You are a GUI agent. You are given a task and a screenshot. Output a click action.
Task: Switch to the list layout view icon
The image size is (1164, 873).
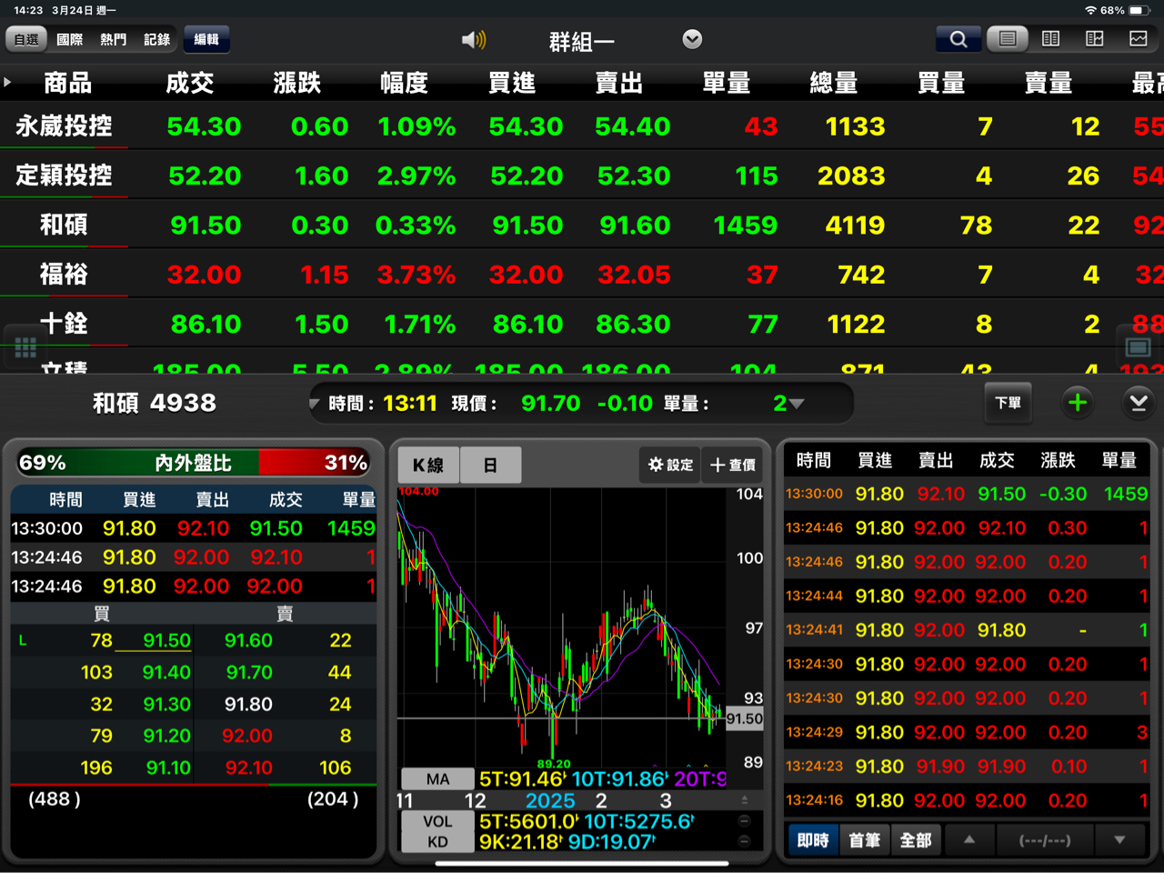click(x=1008, y=39)
